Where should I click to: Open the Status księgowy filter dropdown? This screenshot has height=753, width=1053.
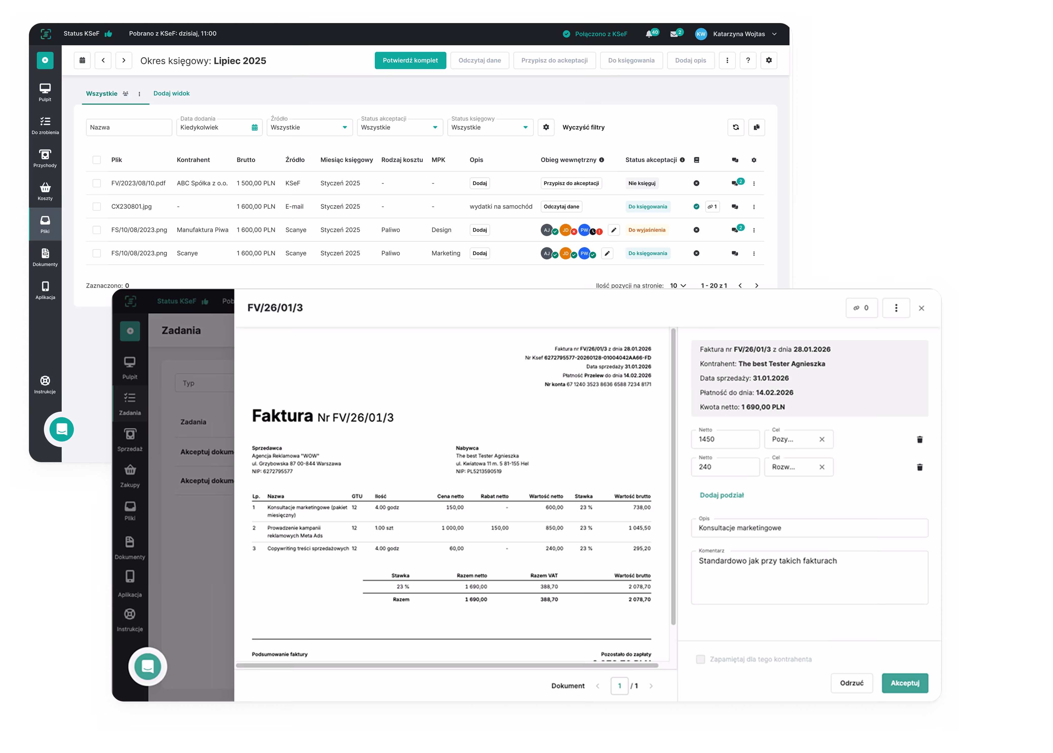tap(490, 127)
